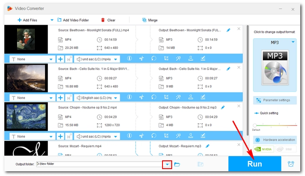Open crop tool for Bach video
The width and height of the screenshot is (305, 176).
tap(166, 97)
